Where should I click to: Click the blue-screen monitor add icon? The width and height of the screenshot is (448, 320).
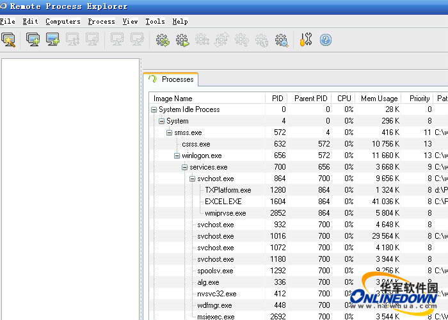tap(52, 40)
